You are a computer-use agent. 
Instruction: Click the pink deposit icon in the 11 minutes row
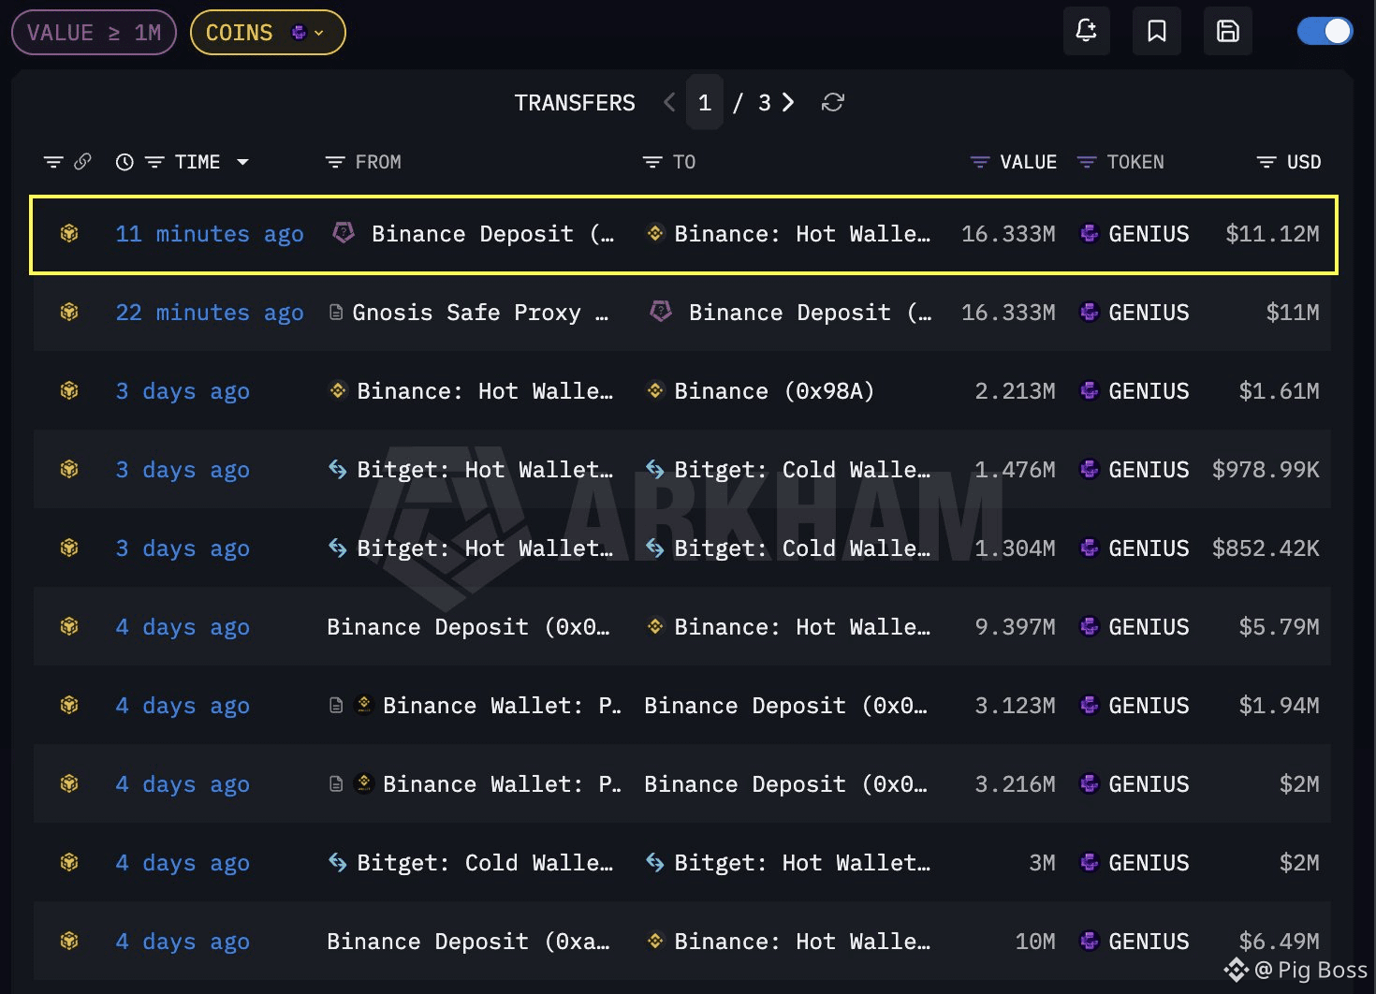[344, 232]
